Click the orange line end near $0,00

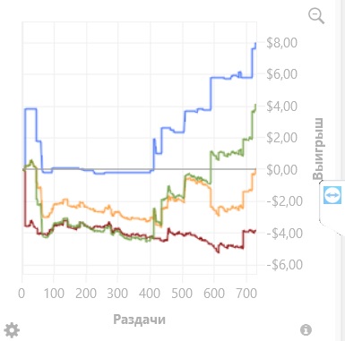click(255, 171)
